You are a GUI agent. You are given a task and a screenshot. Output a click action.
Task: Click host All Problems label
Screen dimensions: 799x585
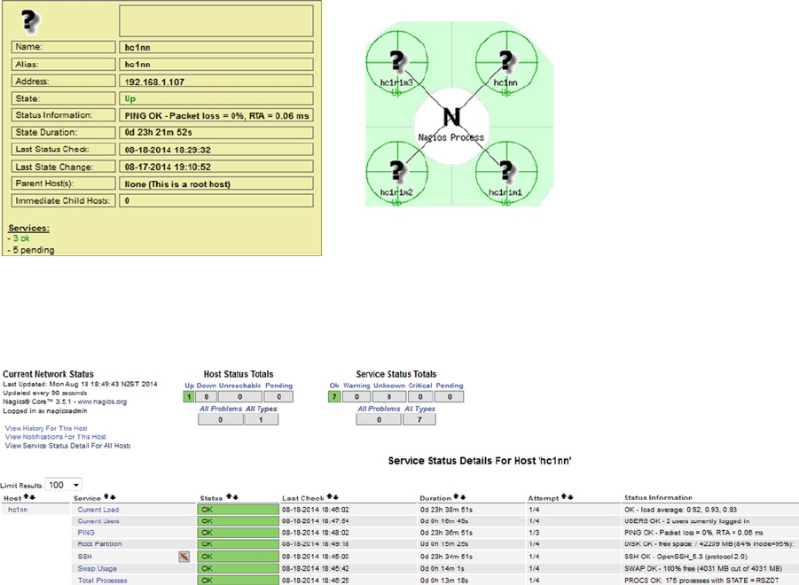[221, 409]
